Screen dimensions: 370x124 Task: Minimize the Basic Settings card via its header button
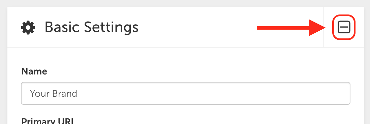point(344,27)
